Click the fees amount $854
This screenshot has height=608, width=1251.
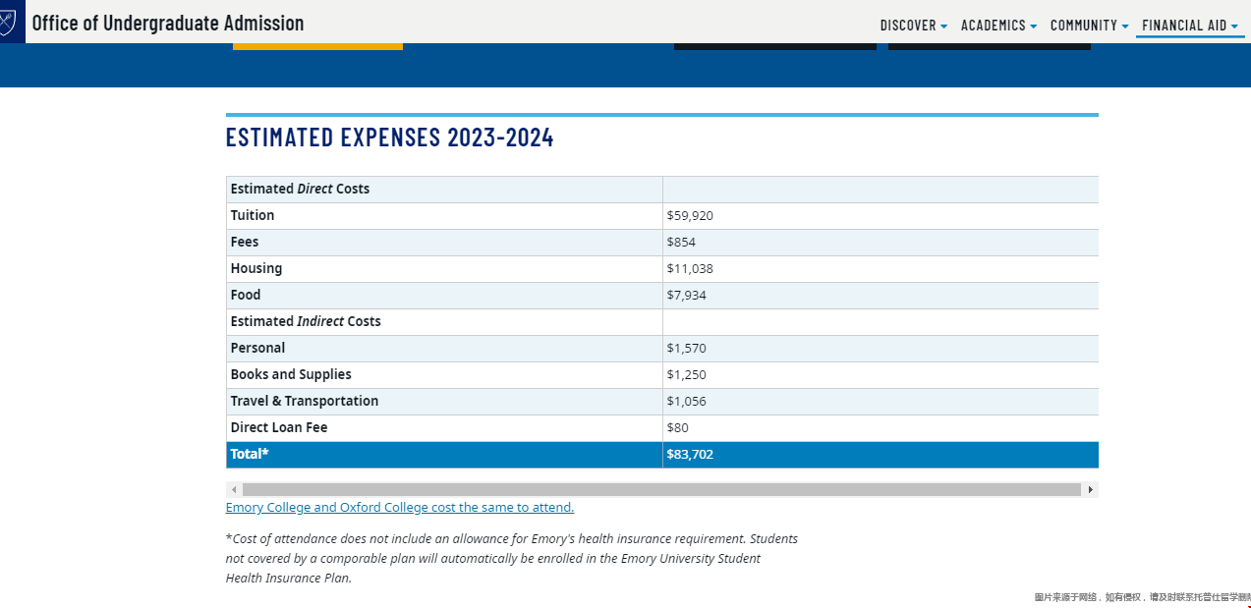click(x=681, y=243)
